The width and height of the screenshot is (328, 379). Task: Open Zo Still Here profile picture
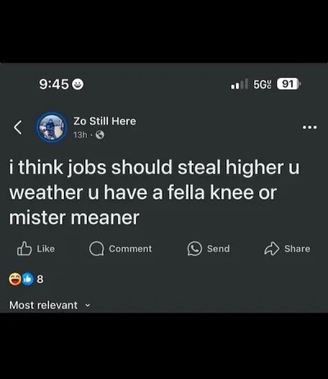(52, 127)
